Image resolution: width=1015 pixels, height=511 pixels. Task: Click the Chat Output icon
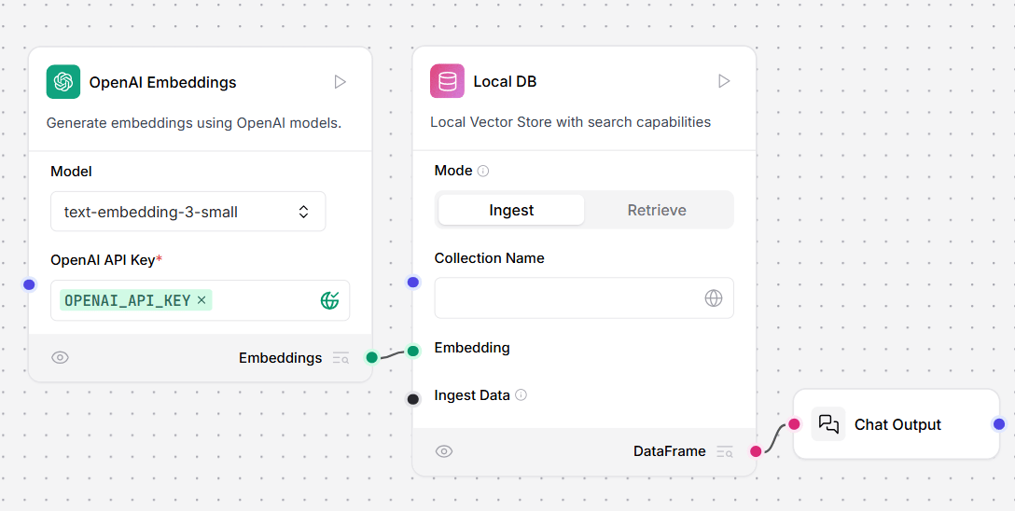(828, 423)
